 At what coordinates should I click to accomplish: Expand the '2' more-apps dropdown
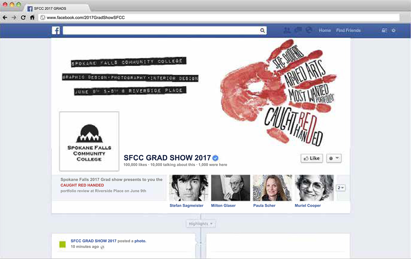tap(340, 188)
